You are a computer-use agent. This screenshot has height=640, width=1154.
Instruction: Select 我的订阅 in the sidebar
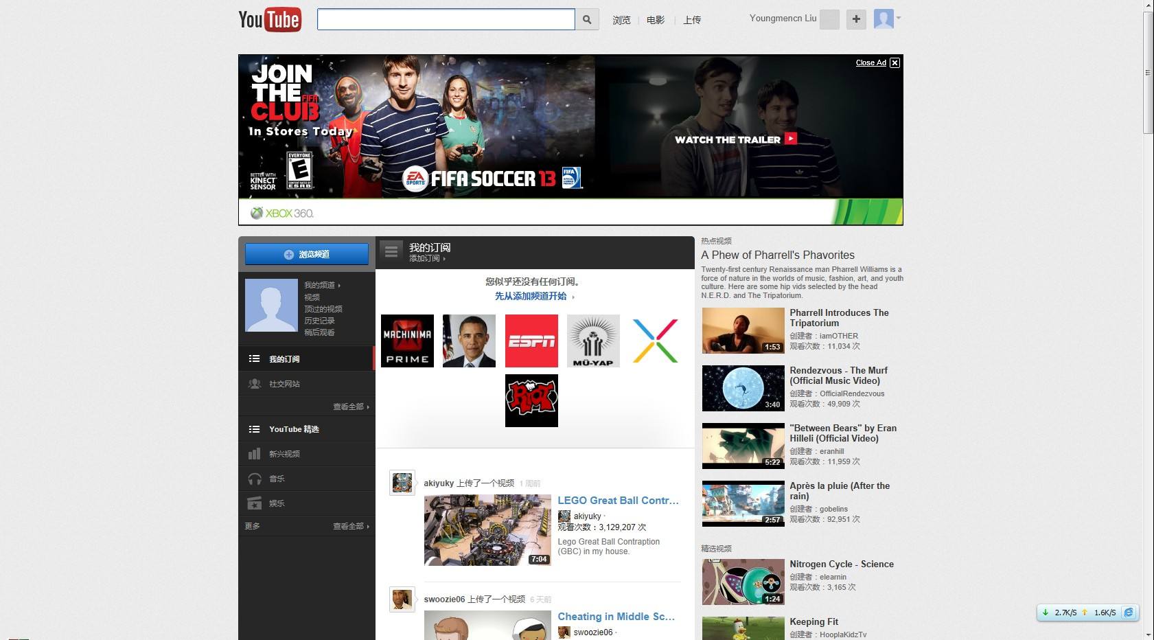(306, 358)
